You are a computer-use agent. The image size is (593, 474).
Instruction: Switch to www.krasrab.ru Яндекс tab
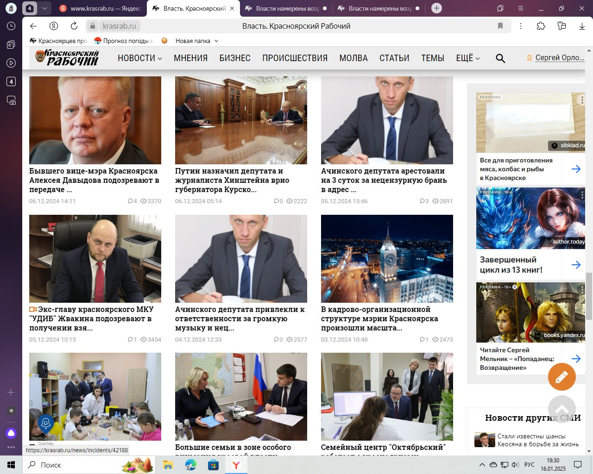pos(101,8)
